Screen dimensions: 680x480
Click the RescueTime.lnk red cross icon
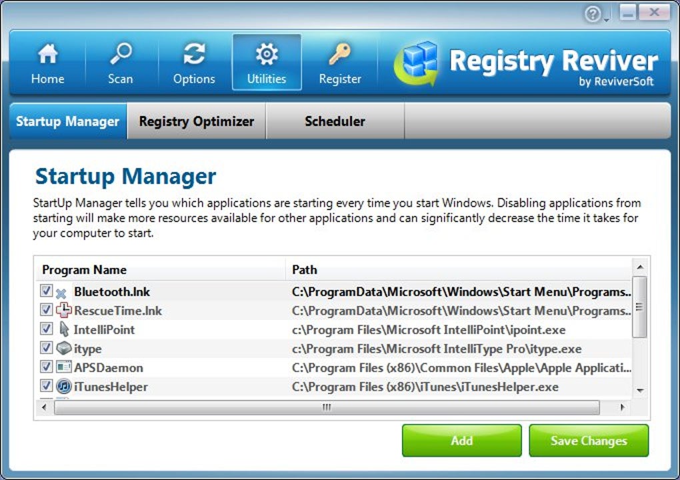pos(64,310)
